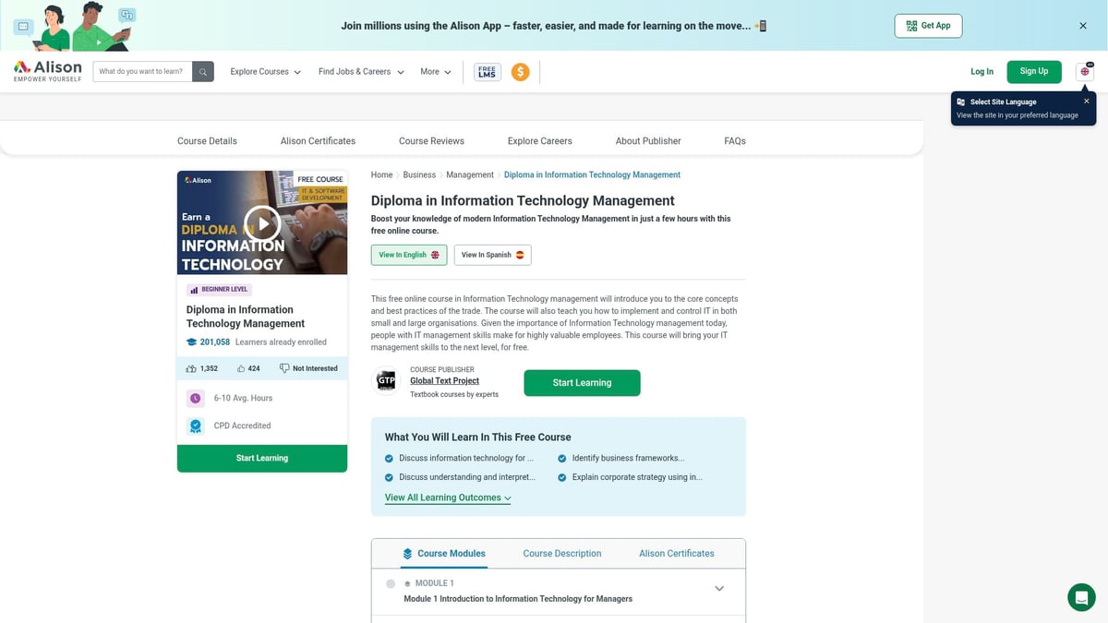
Task: Open the More menu dropdown
Action: [436, 71]
